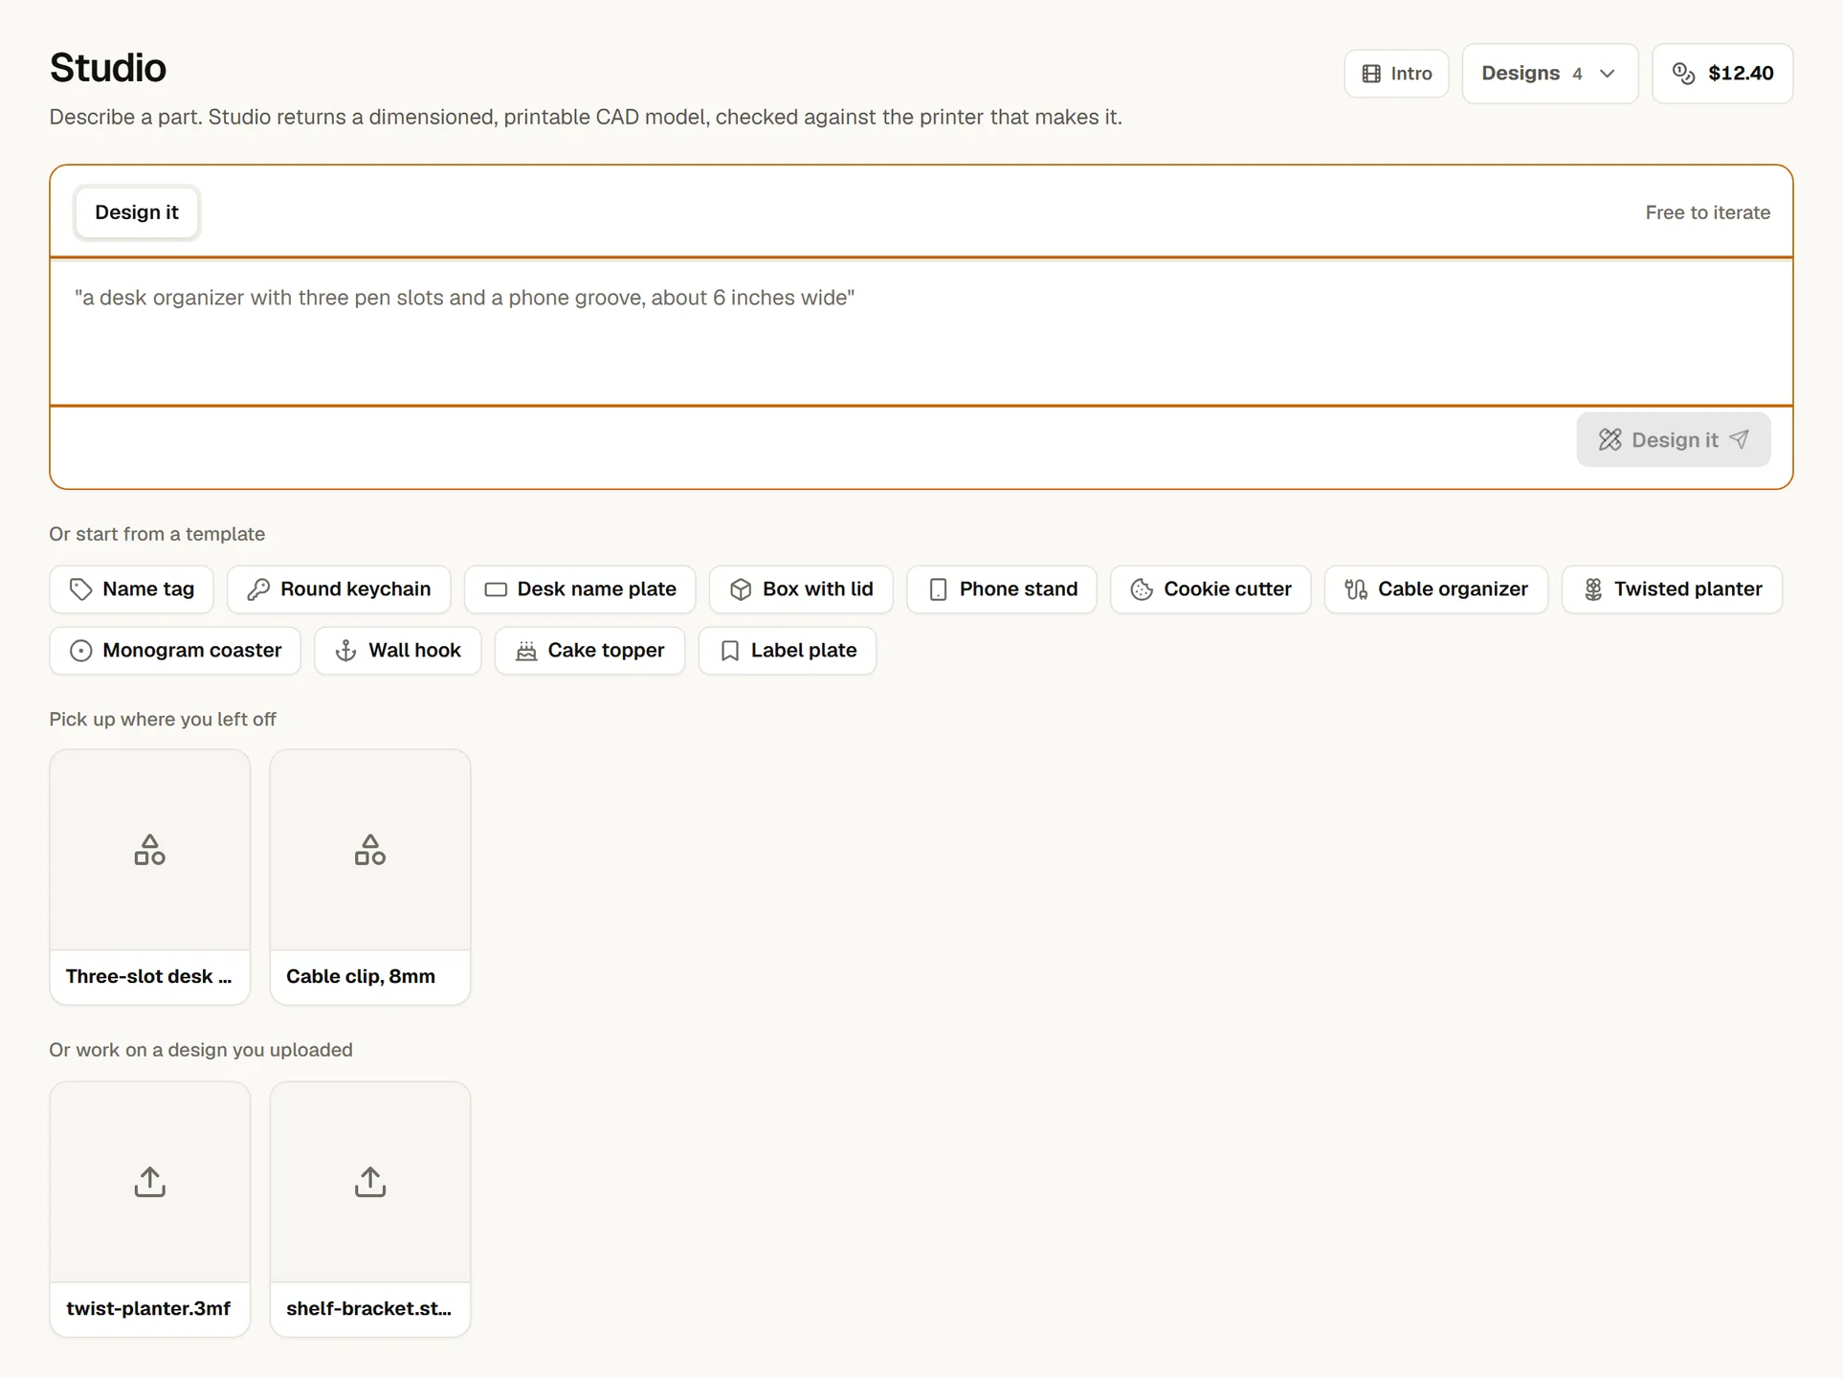The width and height of the screenshot is (1843, 1378).
Task: Click the Three-slot desk title text
Action: 149,976
